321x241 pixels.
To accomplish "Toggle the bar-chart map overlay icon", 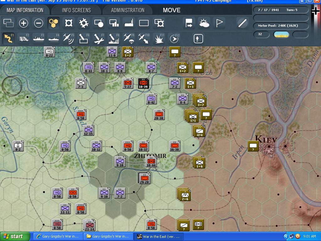I will (x=114, y=23).
